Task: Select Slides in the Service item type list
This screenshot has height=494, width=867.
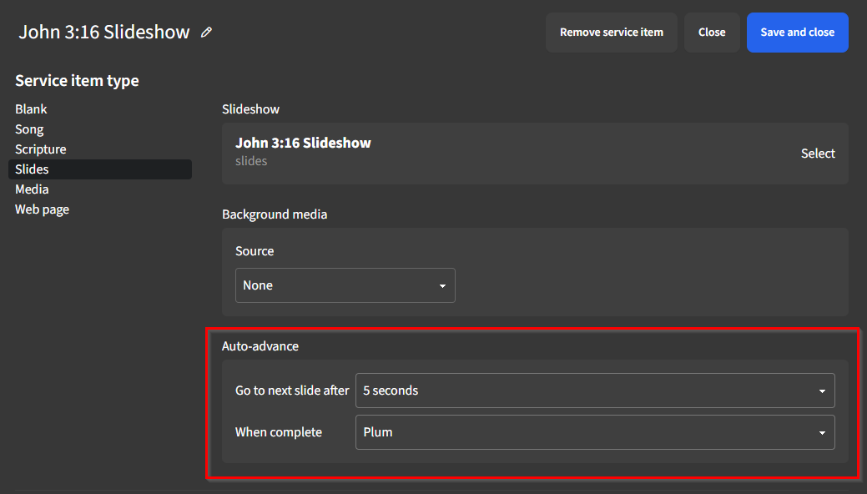Action: tap(33, 169)
